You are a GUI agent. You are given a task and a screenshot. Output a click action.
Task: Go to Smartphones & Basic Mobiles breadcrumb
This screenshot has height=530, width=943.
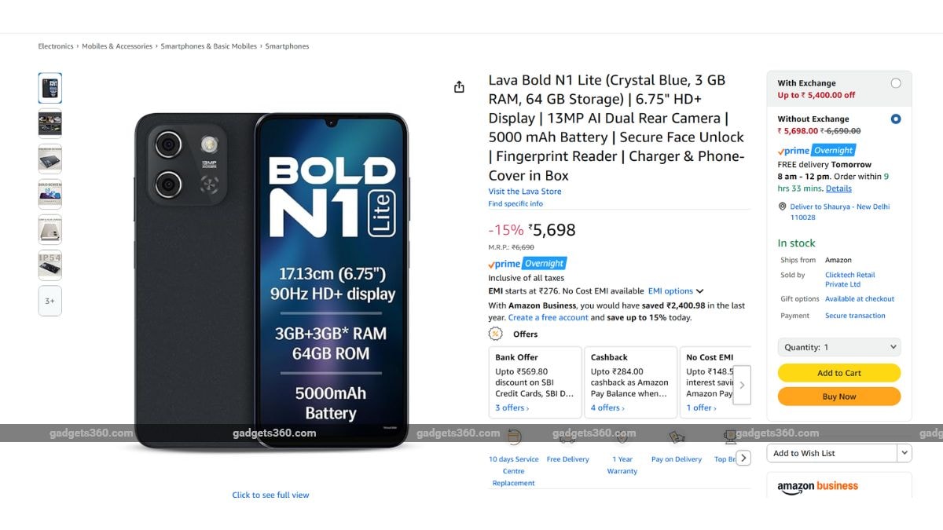click(x=208, y=46)
